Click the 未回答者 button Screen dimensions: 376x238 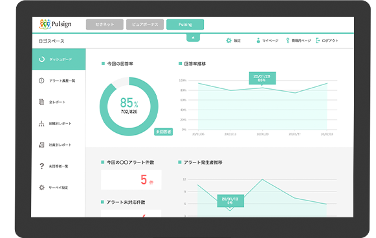coord(163,132)
